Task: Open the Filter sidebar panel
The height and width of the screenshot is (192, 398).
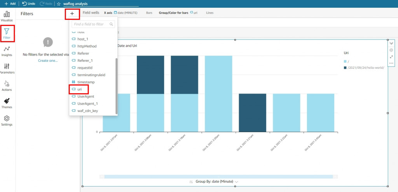Action: [7, 34]
